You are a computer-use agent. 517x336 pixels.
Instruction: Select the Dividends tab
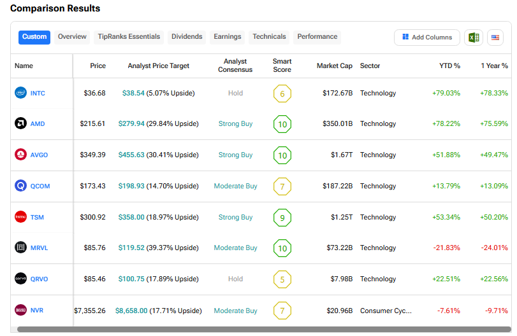pyautogui.click(x=187, y=37)
